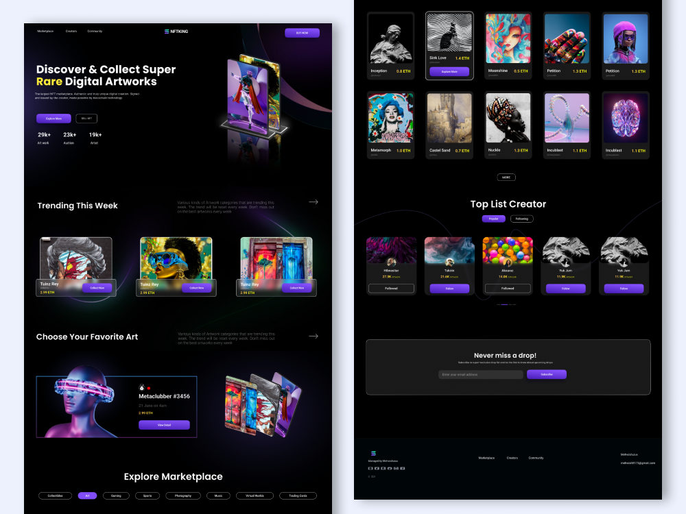Select the Music category pill
Viewport: 686px width, 514px height.
(x=218, y=495)
